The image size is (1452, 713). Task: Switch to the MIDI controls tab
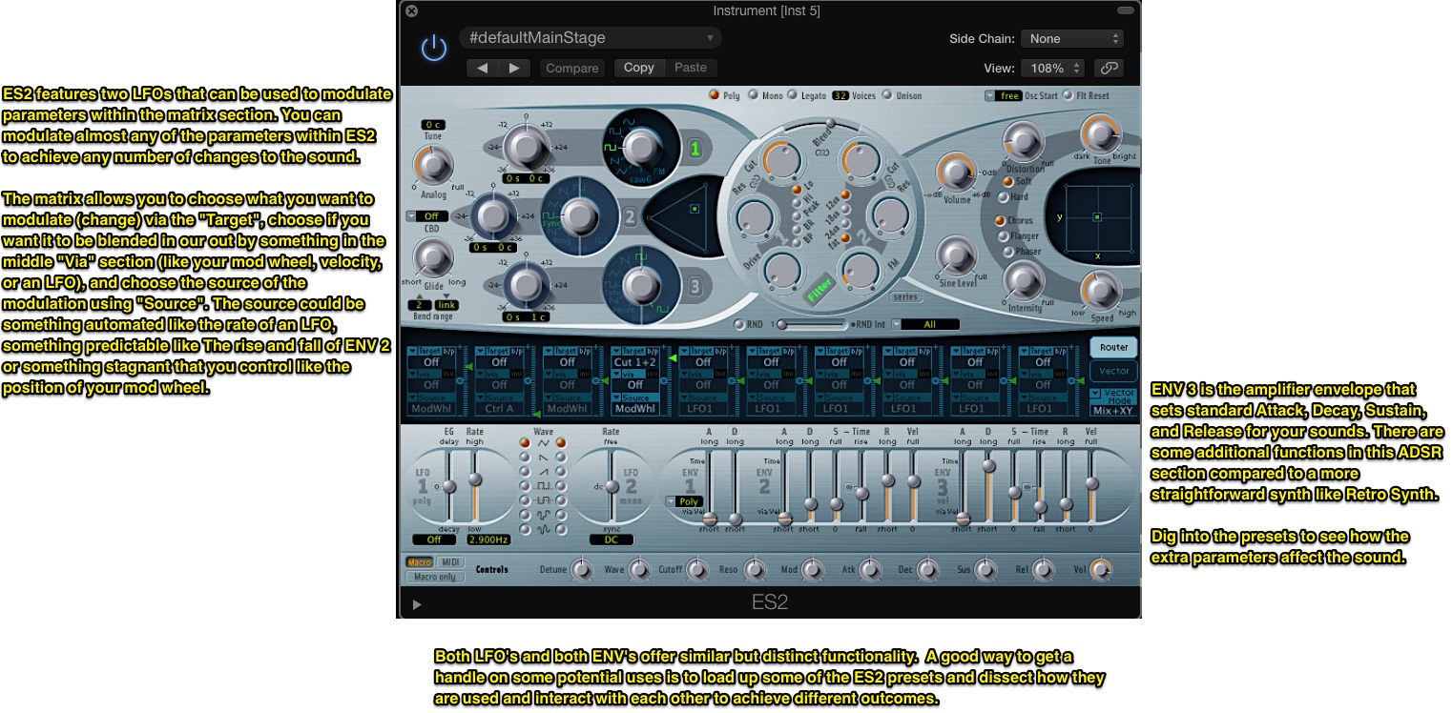(x=450, y=562)
